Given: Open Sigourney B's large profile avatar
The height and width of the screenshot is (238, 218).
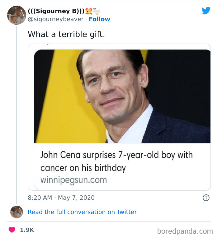Looking at the screenshot, I should point(17,15).
